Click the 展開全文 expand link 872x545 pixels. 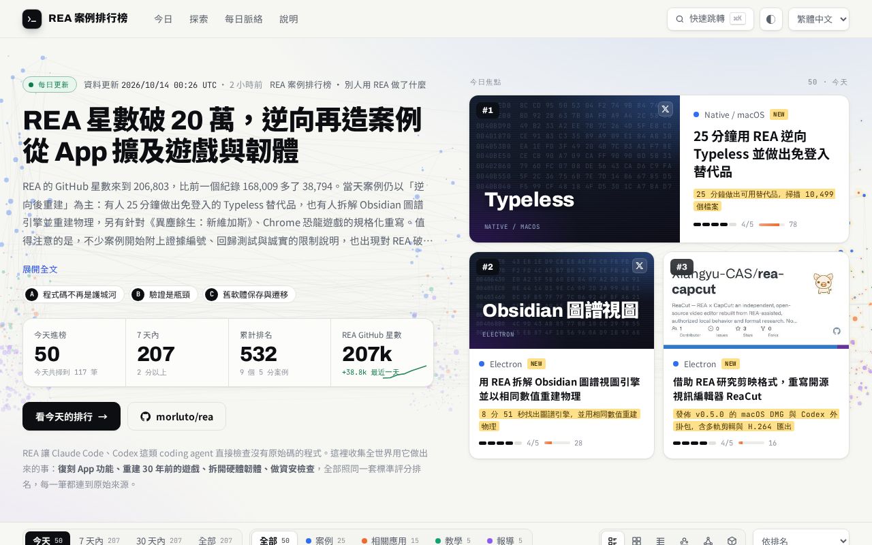click(40, 269)
